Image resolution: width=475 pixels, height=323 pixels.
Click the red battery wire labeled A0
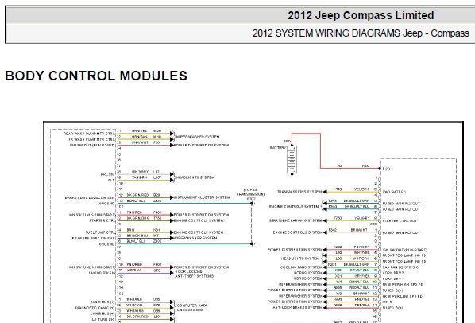point(349,168)
